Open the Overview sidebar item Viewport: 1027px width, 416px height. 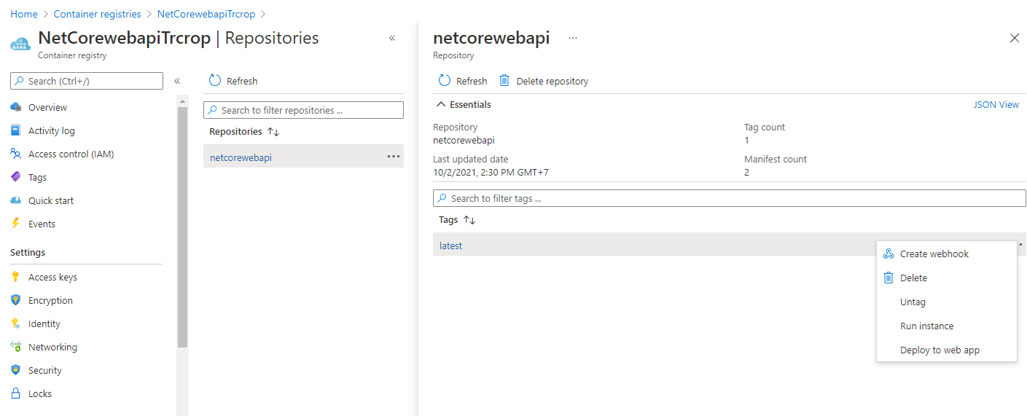click(x=47, y=107)
